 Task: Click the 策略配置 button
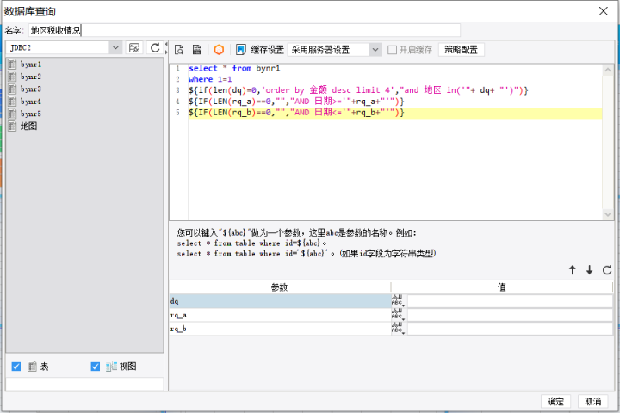pyautogui.click(x=462, y=50)
